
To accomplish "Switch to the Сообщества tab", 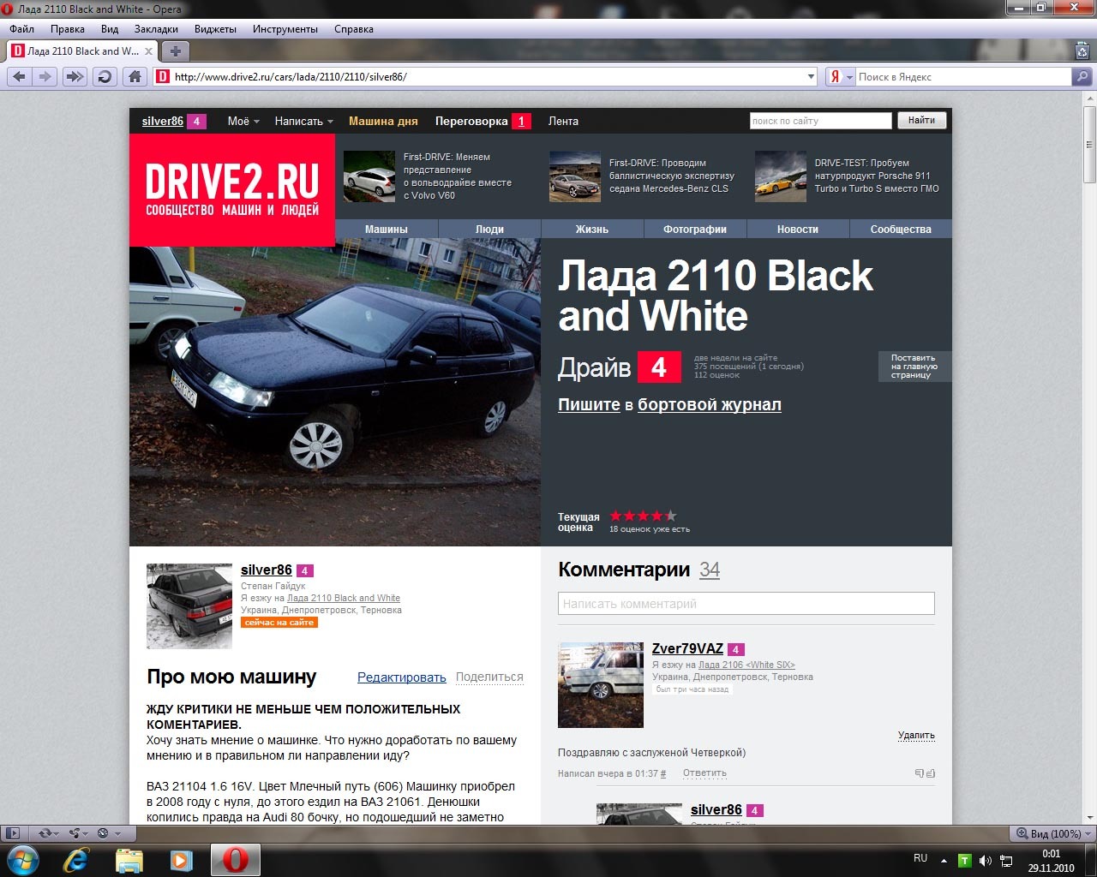I will [x=901, y=229].
